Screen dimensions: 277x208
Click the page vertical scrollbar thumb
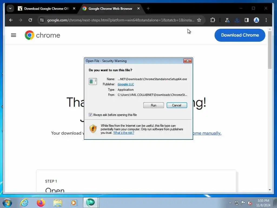pos(270,50)
